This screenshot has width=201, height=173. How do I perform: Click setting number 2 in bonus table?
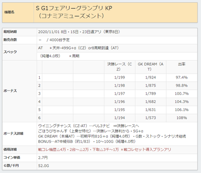39,86
